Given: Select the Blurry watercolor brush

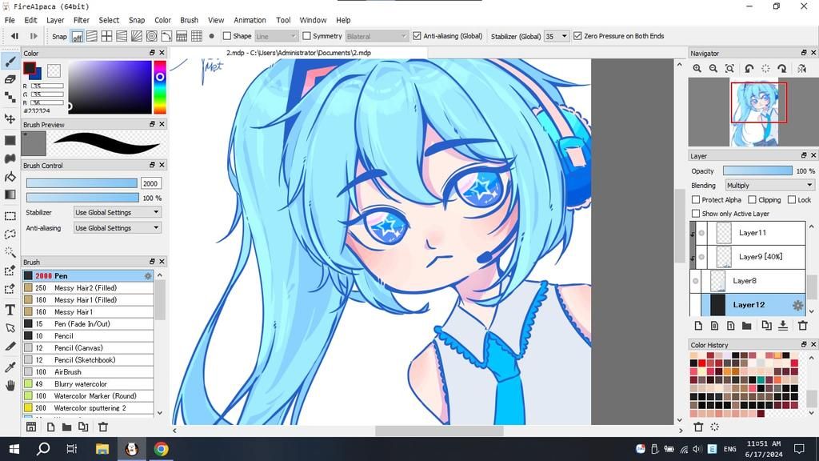Looking at the screenshot, I should [x=88, y=384].
